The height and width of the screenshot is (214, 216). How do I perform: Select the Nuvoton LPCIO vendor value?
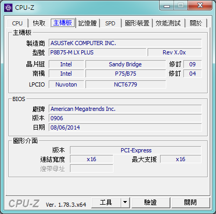click(66, 84)
